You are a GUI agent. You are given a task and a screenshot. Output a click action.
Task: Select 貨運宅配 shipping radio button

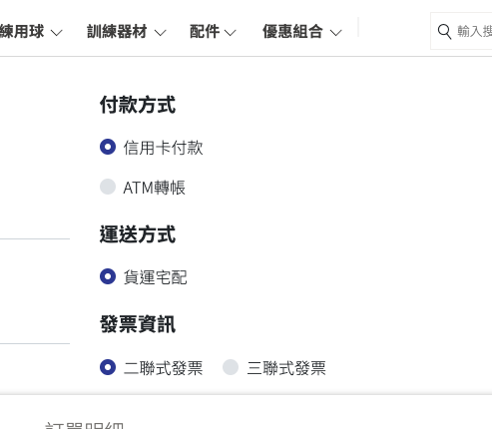tap(108, 276)
